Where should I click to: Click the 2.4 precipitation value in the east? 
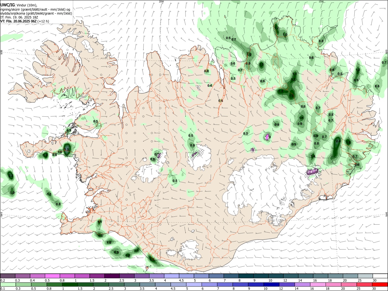pyautogui.click(x=339, y=141)
